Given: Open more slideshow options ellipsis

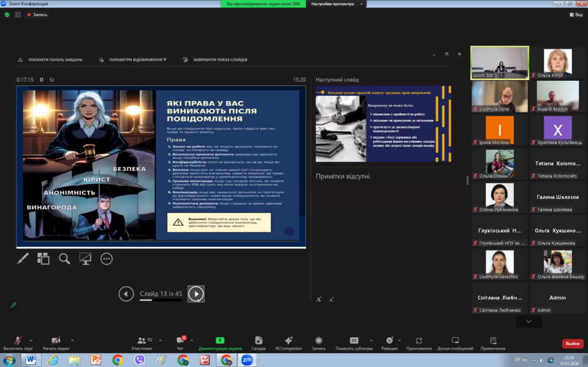Looking at the screenshot, I should (x=106, y=259).
